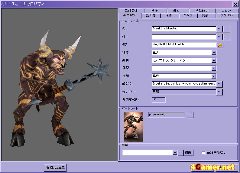The width and height of the screenshot is (240, 173).
Task: Click the minotaur portrait thumbnail
Action: pos(133,127)
